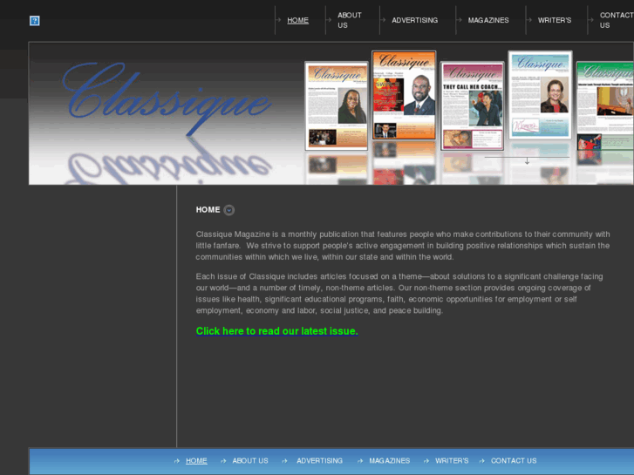634x475 pixels.
Task: Select MAGAZINES in the top navigation
Action: click(488, 20)
